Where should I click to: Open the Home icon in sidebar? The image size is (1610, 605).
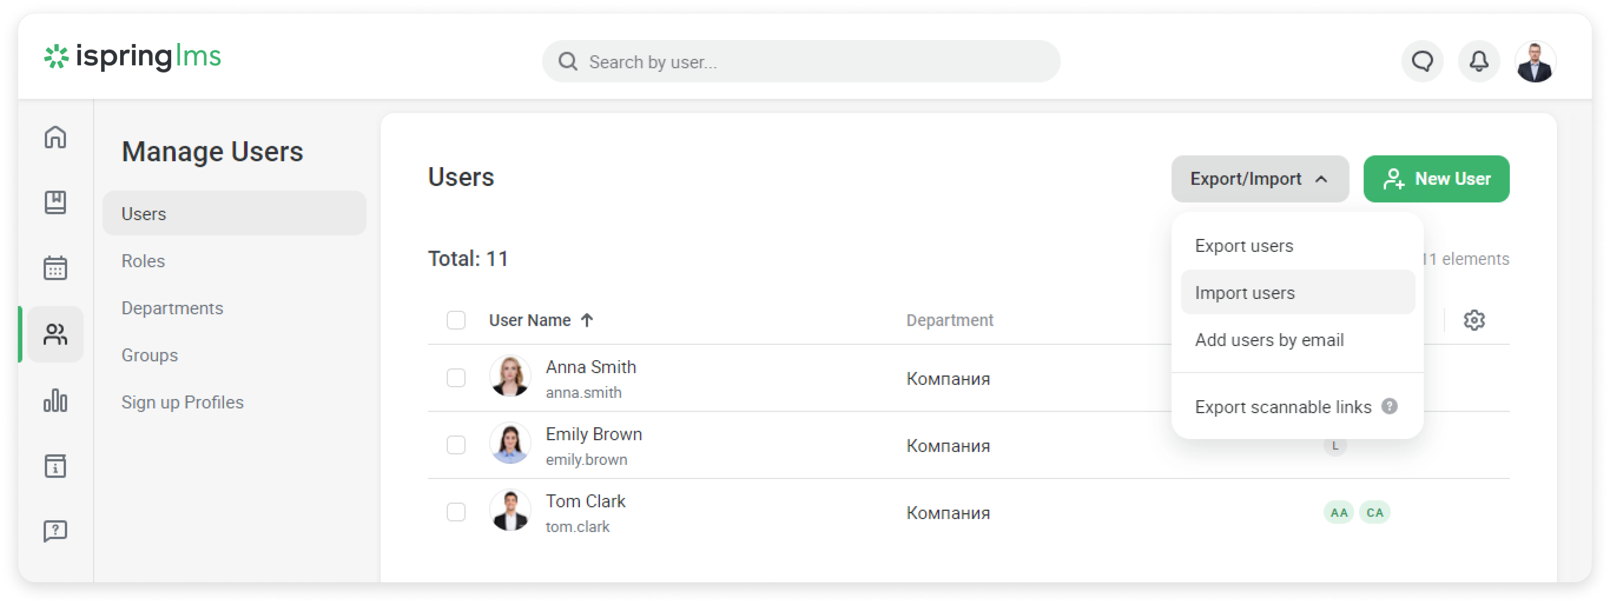(55, 137)
